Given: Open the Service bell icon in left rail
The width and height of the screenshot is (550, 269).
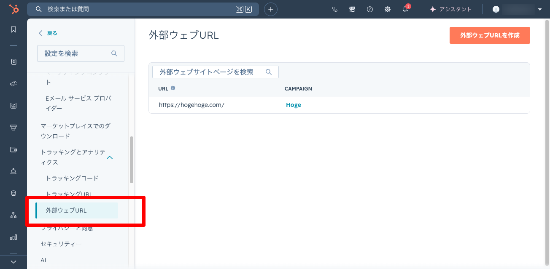Looking at the screenshot, I should point(13,171).
